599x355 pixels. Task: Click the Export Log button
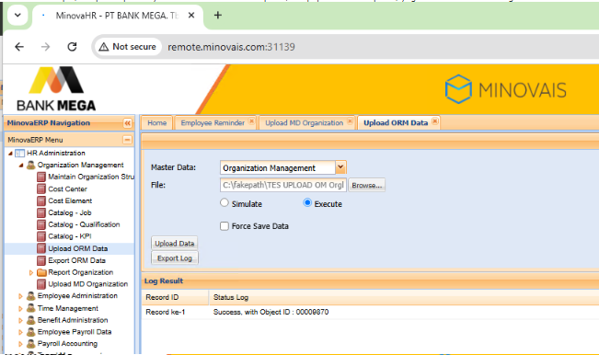pyautogui.click(x=175, y=258)
